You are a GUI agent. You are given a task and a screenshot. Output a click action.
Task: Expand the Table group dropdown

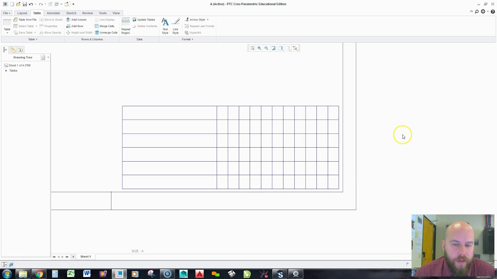pyautogui.click(x=33, y=39)
